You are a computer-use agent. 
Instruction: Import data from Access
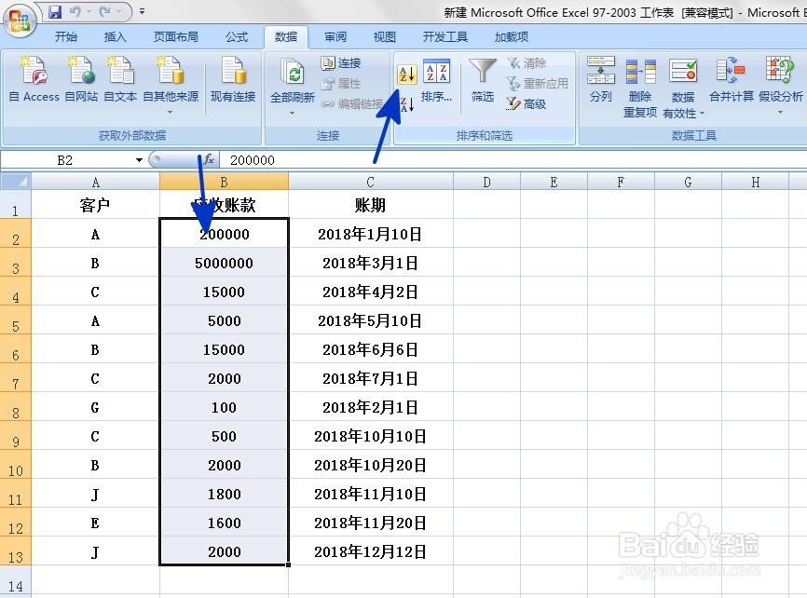click(34, 79)
